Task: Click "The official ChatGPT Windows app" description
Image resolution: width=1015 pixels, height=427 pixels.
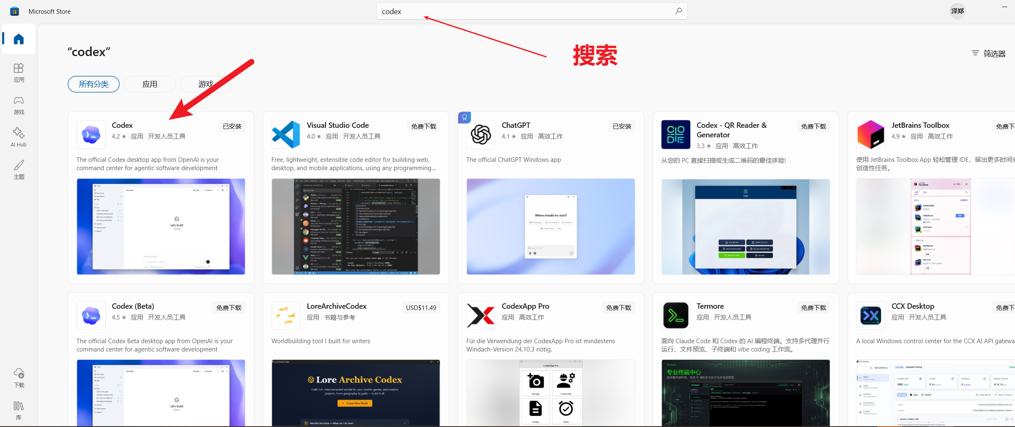Action: click(x=513, y=160)
